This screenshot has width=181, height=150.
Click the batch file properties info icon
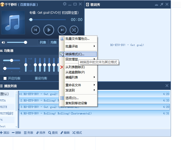62,39
